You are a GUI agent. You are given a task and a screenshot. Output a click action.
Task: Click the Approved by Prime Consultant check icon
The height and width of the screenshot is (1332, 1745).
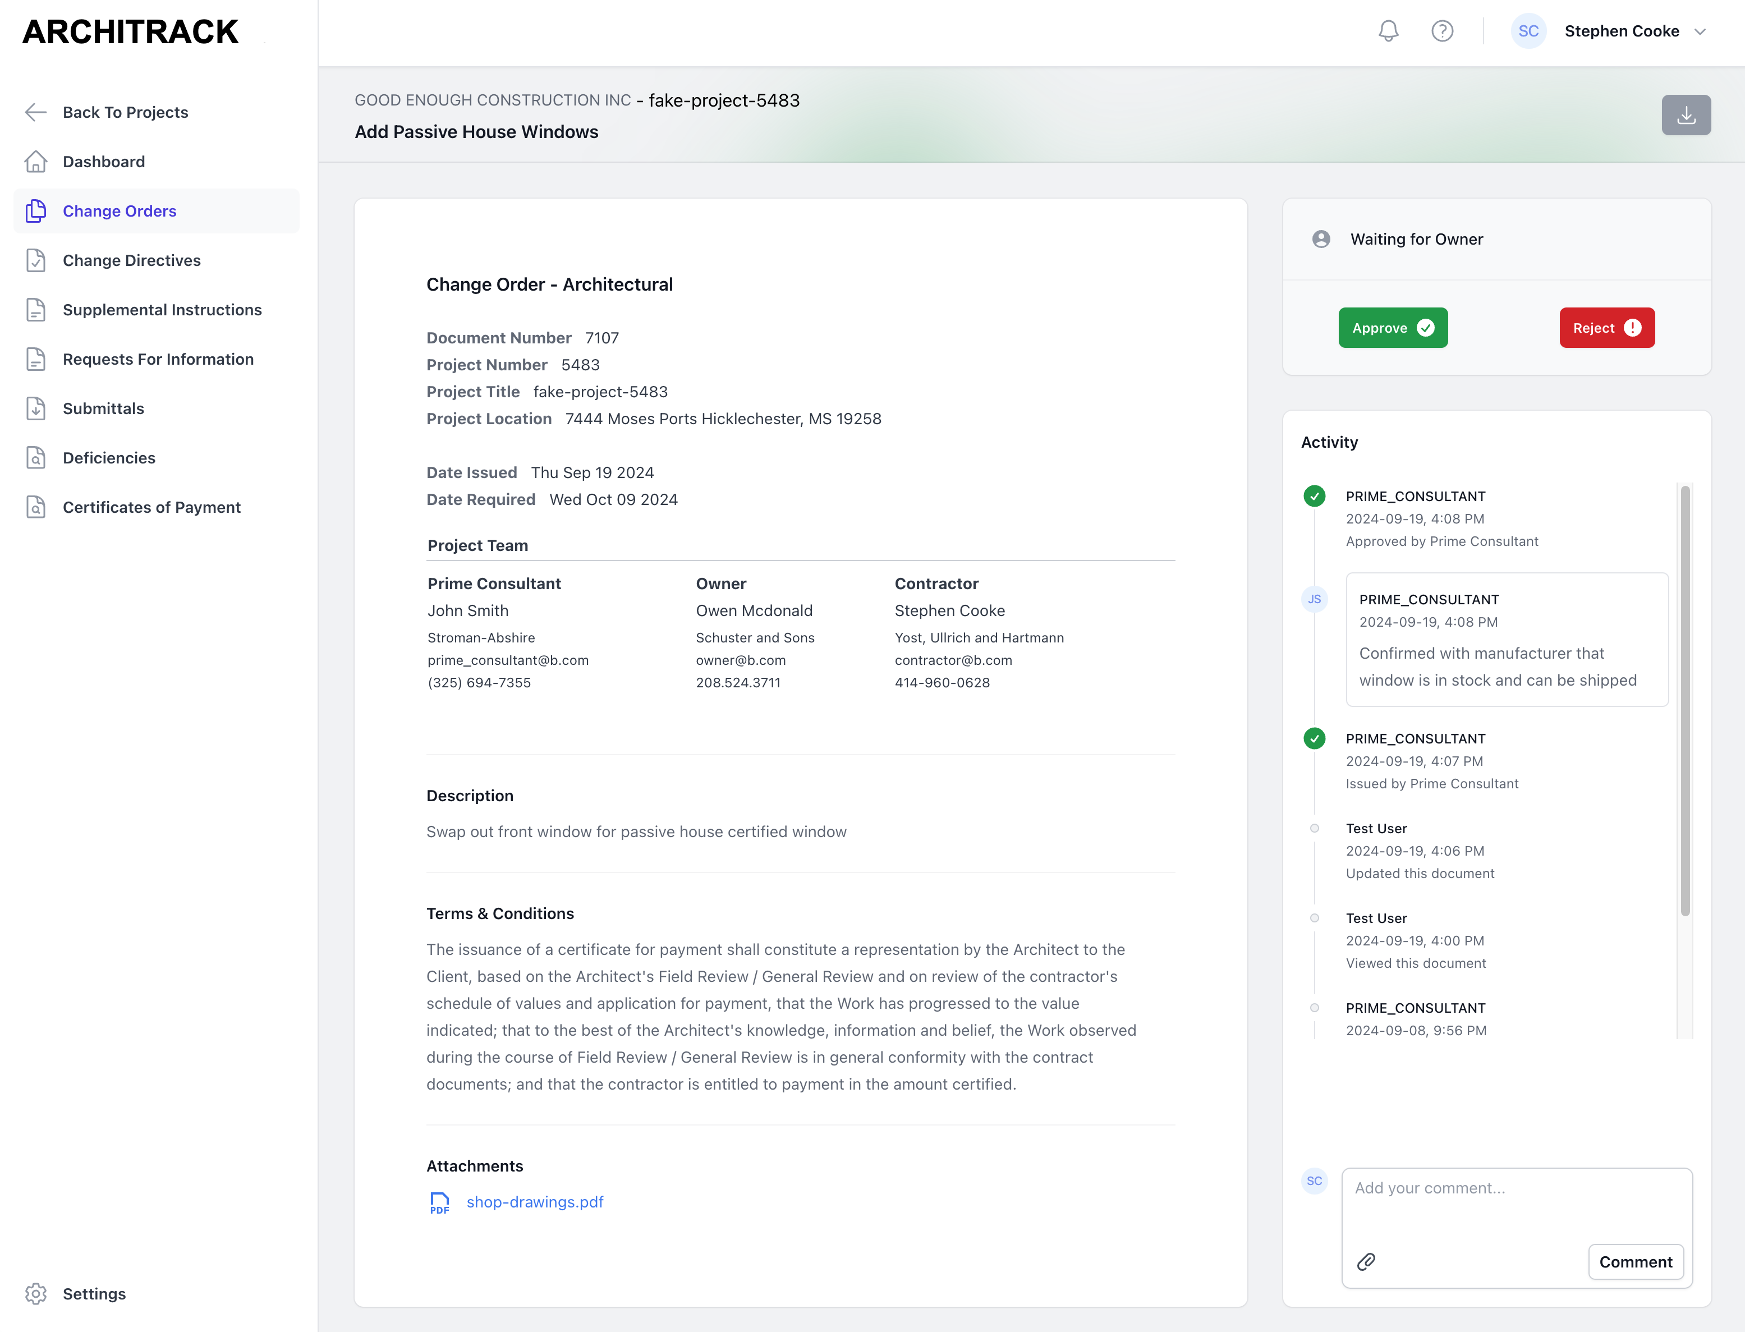1315,497
